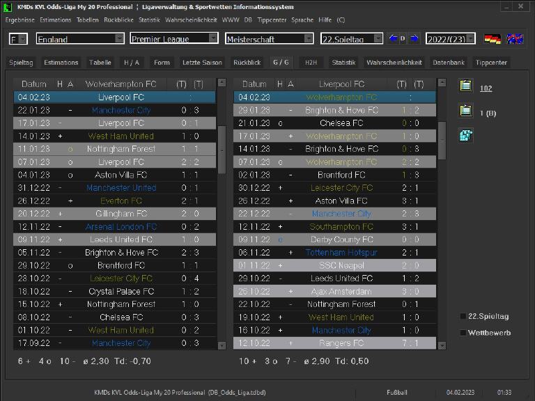Viewport: 535px width, 401px height.
Task: Switch to the Datenbank tab
Action: pos(449,63)
